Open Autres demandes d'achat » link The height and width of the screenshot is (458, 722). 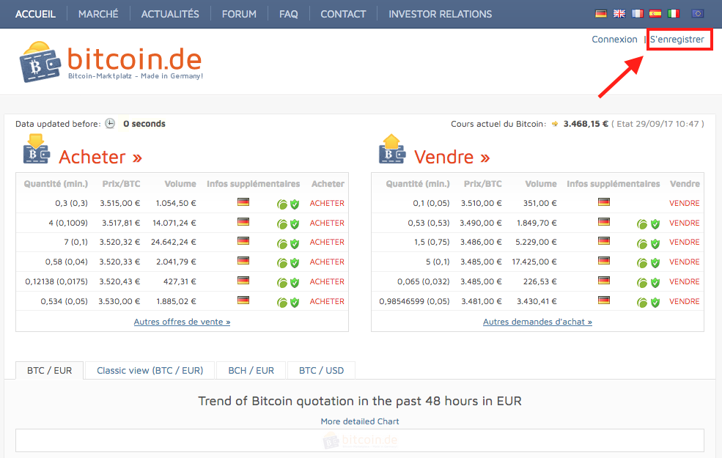537,322
